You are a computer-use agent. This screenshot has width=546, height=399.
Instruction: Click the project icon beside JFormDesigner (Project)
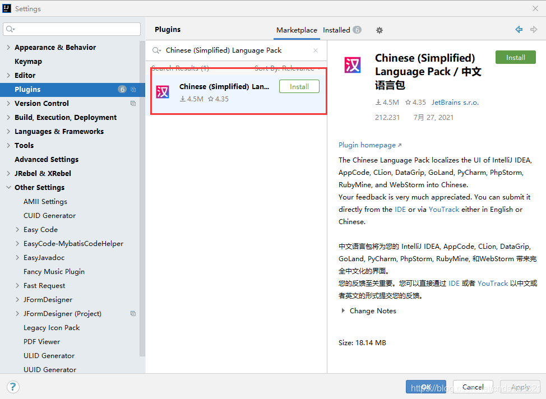pyautogui.click(x=133, y=314)
